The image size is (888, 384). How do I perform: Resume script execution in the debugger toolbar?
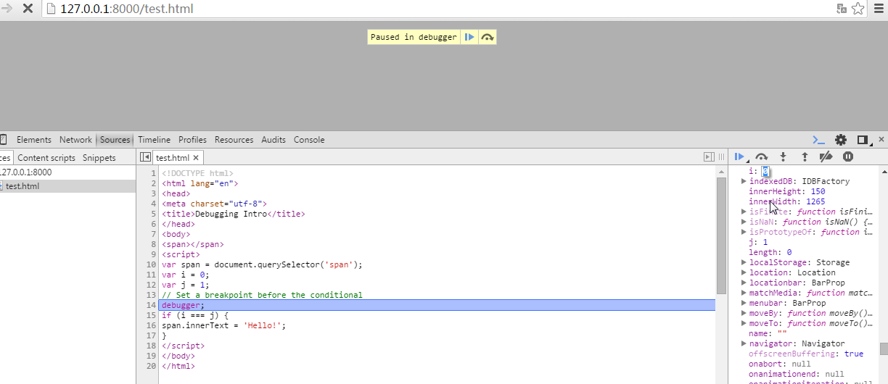739,156
